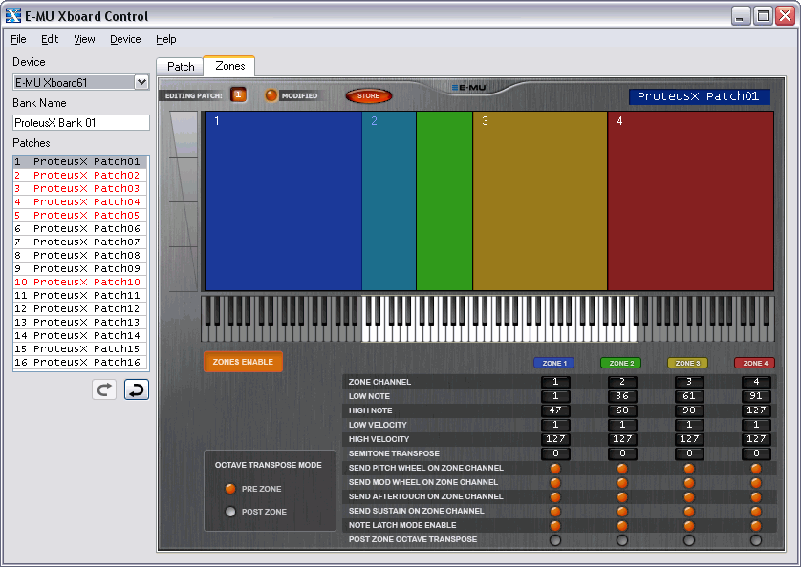The width and height of the screenshot is (801, 567).
Task: Toggle Send Pitch Wheel for Zone 4
Action: (756, 468)
